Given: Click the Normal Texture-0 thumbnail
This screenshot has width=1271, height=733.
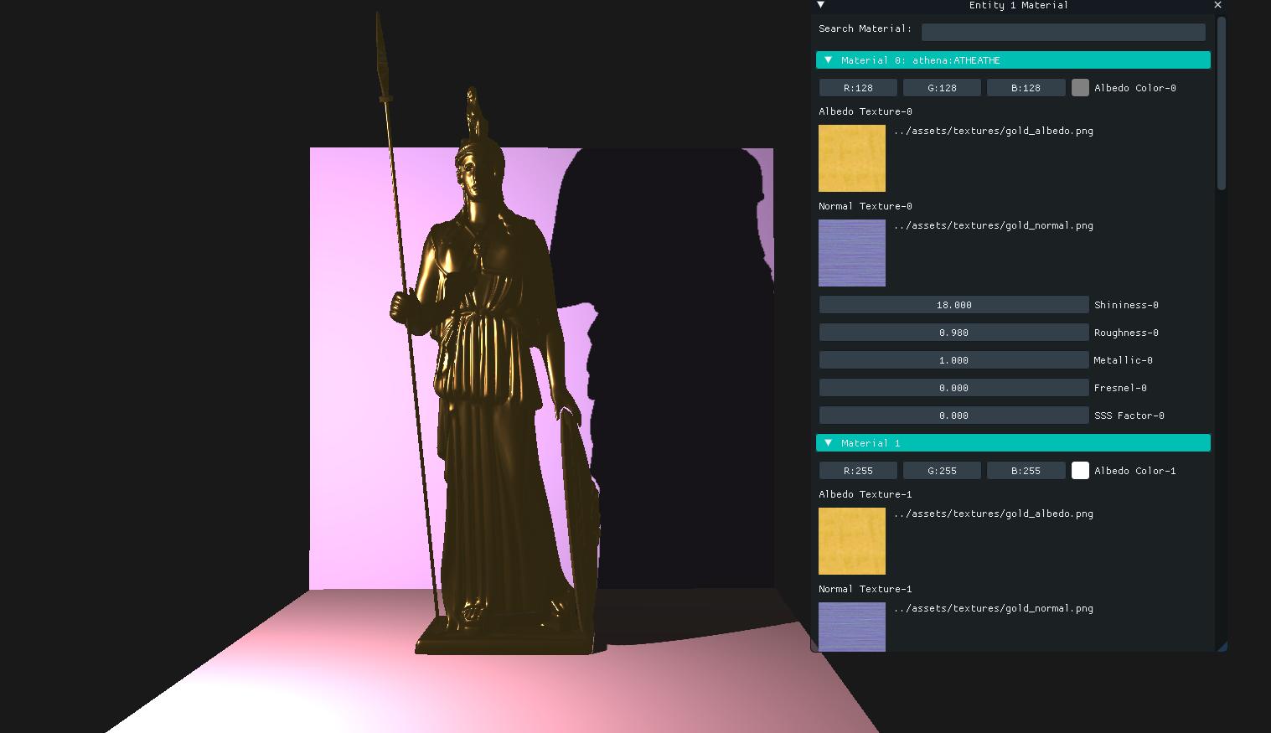Looking at the screenshot, I should pos(852,253).
